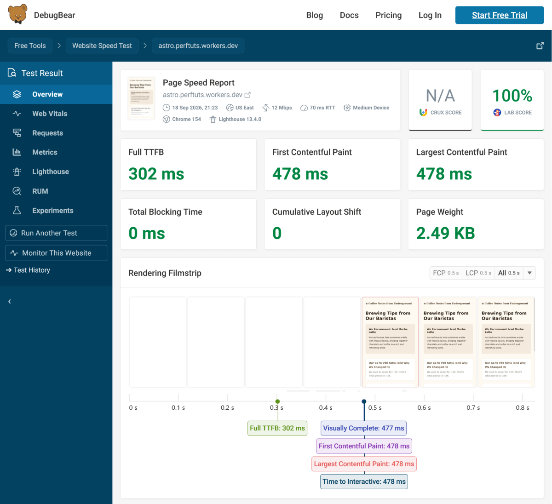Click the Start Free Trial button

coord(500,15)
